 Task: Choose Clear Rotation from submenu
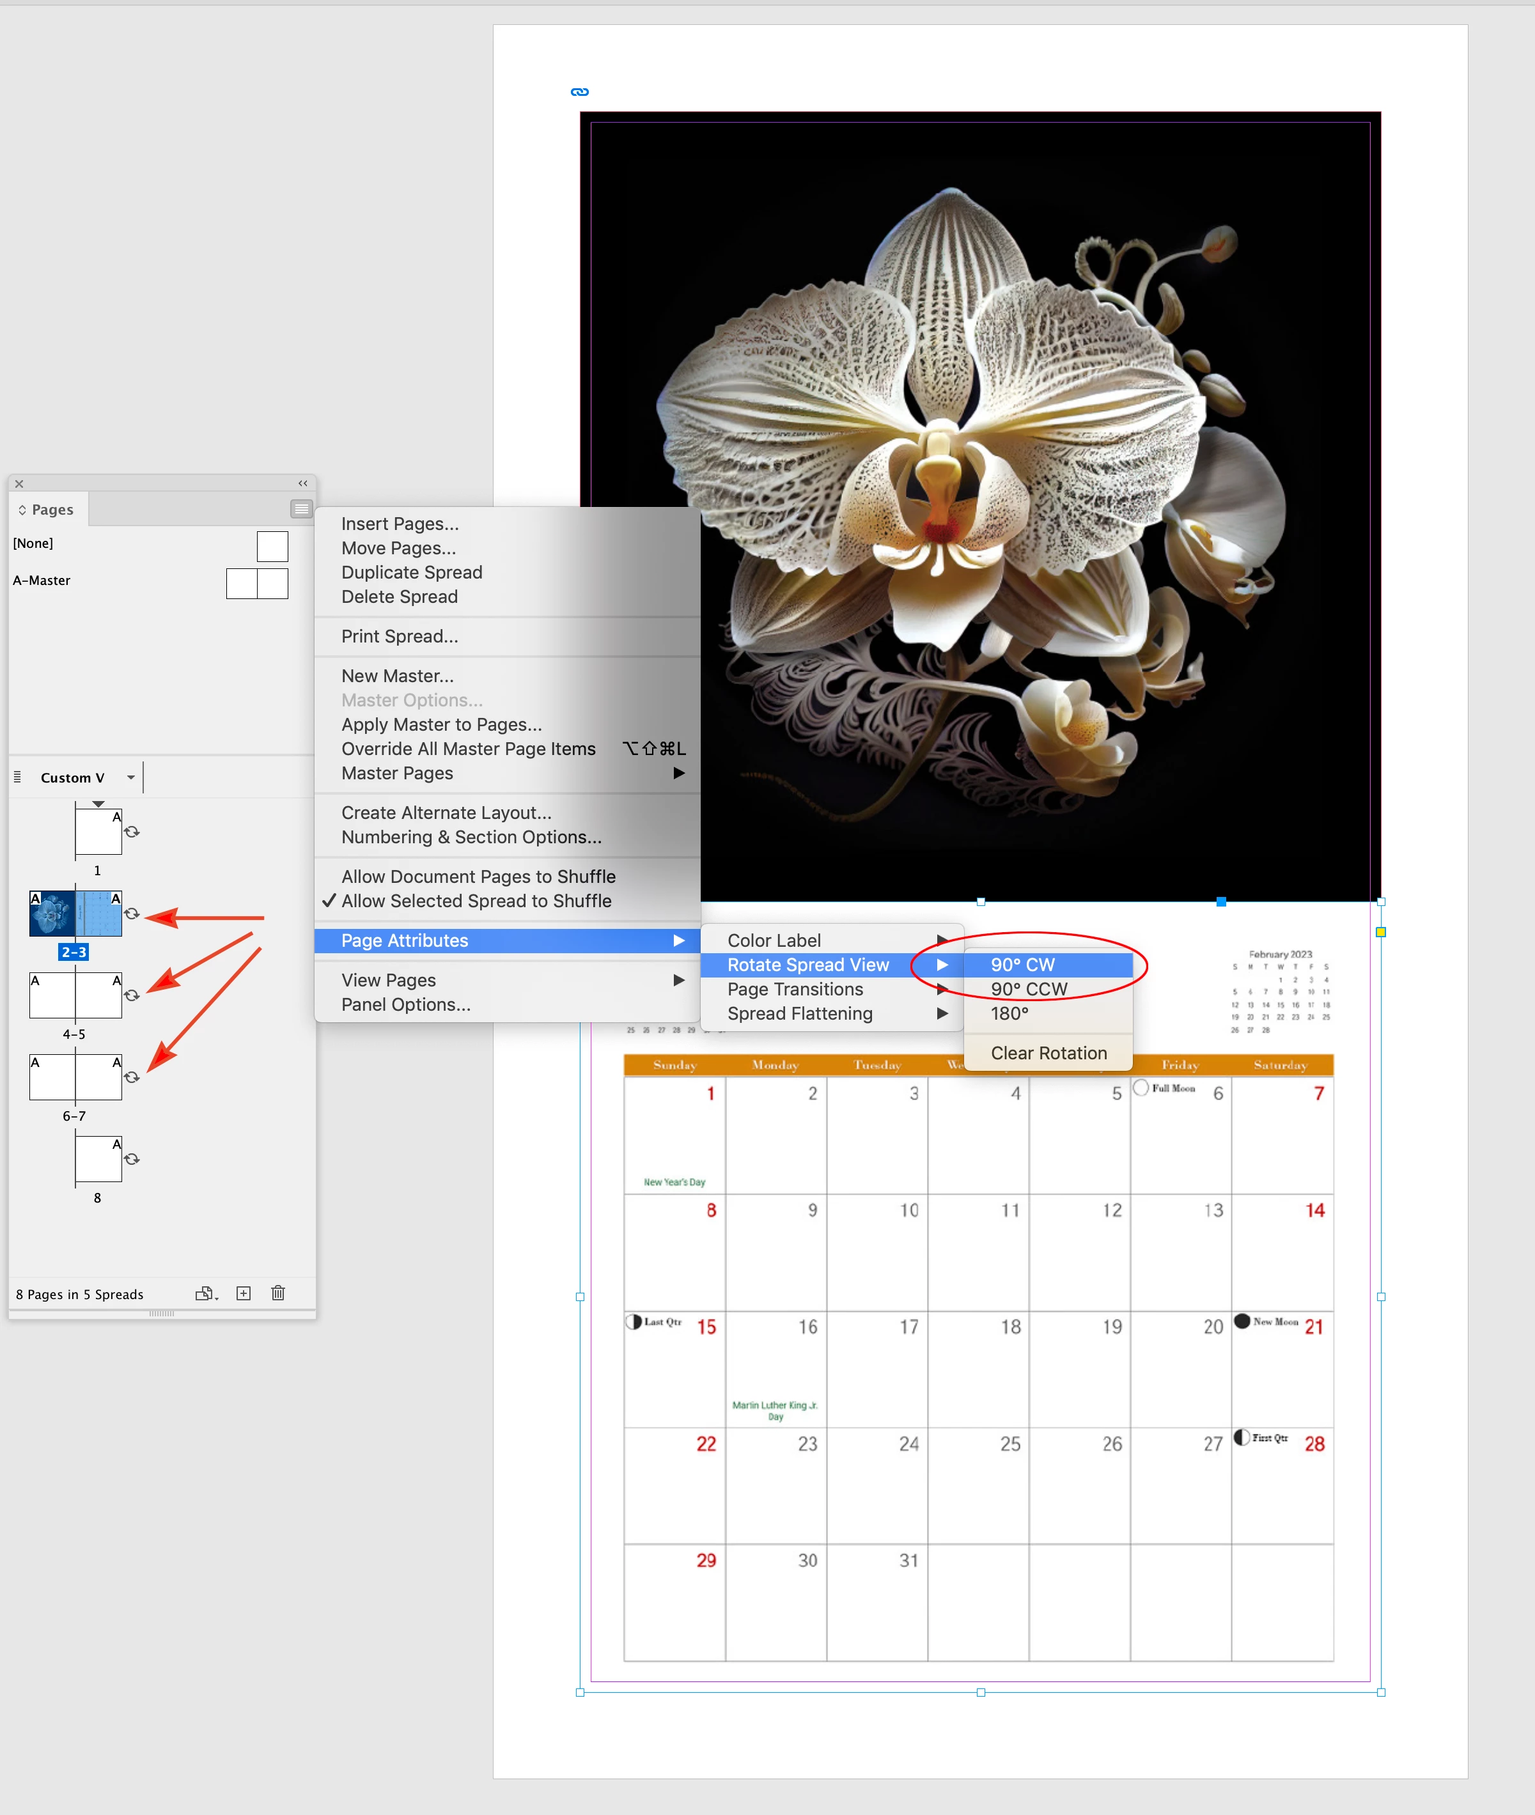tap(1048, 1053)
